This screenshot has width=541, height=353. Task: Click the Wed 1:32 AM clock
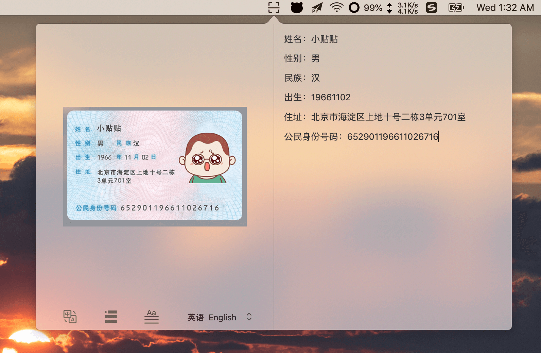(x=505, y=7)
